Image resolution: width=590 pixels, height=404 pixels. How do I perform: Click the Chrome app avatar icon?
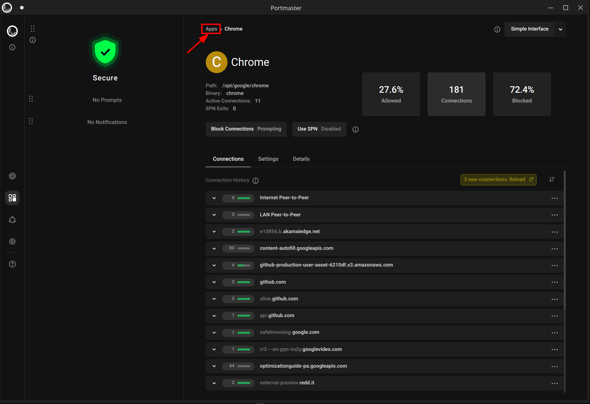click(217, 62)
